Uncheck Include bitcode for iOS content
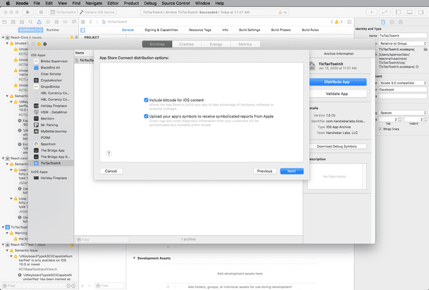 [x=146, y=100]
